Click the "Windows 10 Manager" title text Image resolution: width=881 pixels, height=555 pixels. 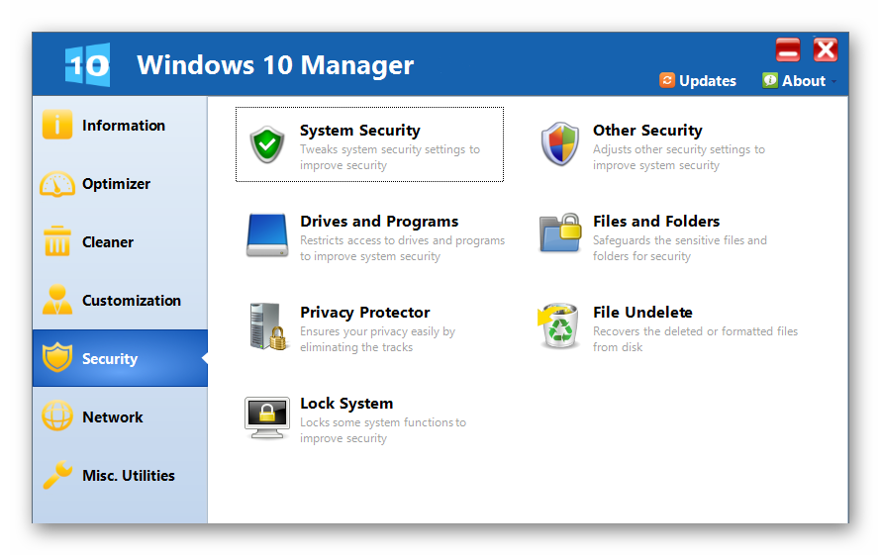pyautogui.click(x=275, y=65)
